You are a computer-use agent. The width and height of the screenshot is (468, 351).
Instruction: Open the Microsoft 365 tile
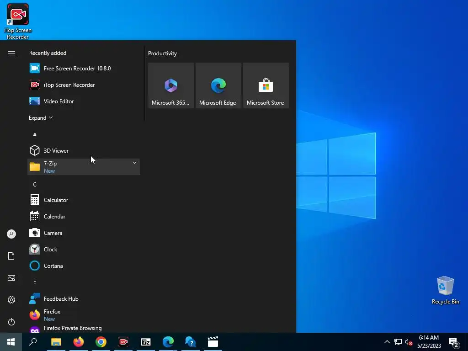[171, 85]
